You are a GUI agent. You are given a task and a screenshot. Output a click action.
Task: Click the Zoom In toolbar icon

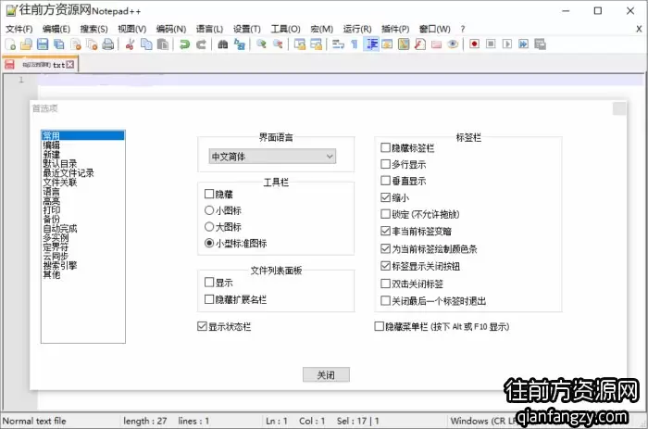261,44
